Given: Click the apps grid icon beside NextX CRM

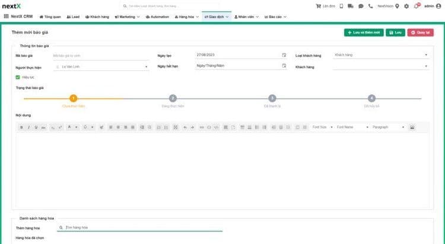Looking at the screenshot, I should click(6, 16).
